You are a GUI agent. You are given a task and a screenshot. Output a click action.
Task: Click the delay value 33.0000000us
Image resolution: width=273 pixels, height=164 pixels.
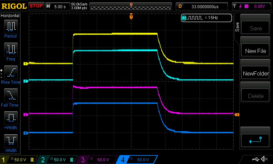coord(205,6)
